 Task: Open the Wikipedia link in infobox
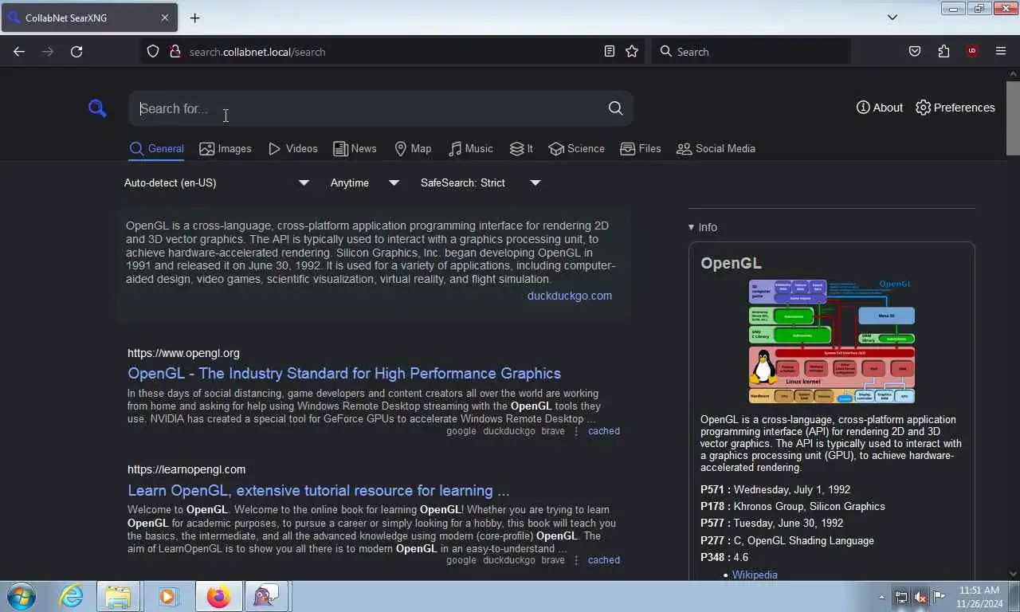(755, 575)
